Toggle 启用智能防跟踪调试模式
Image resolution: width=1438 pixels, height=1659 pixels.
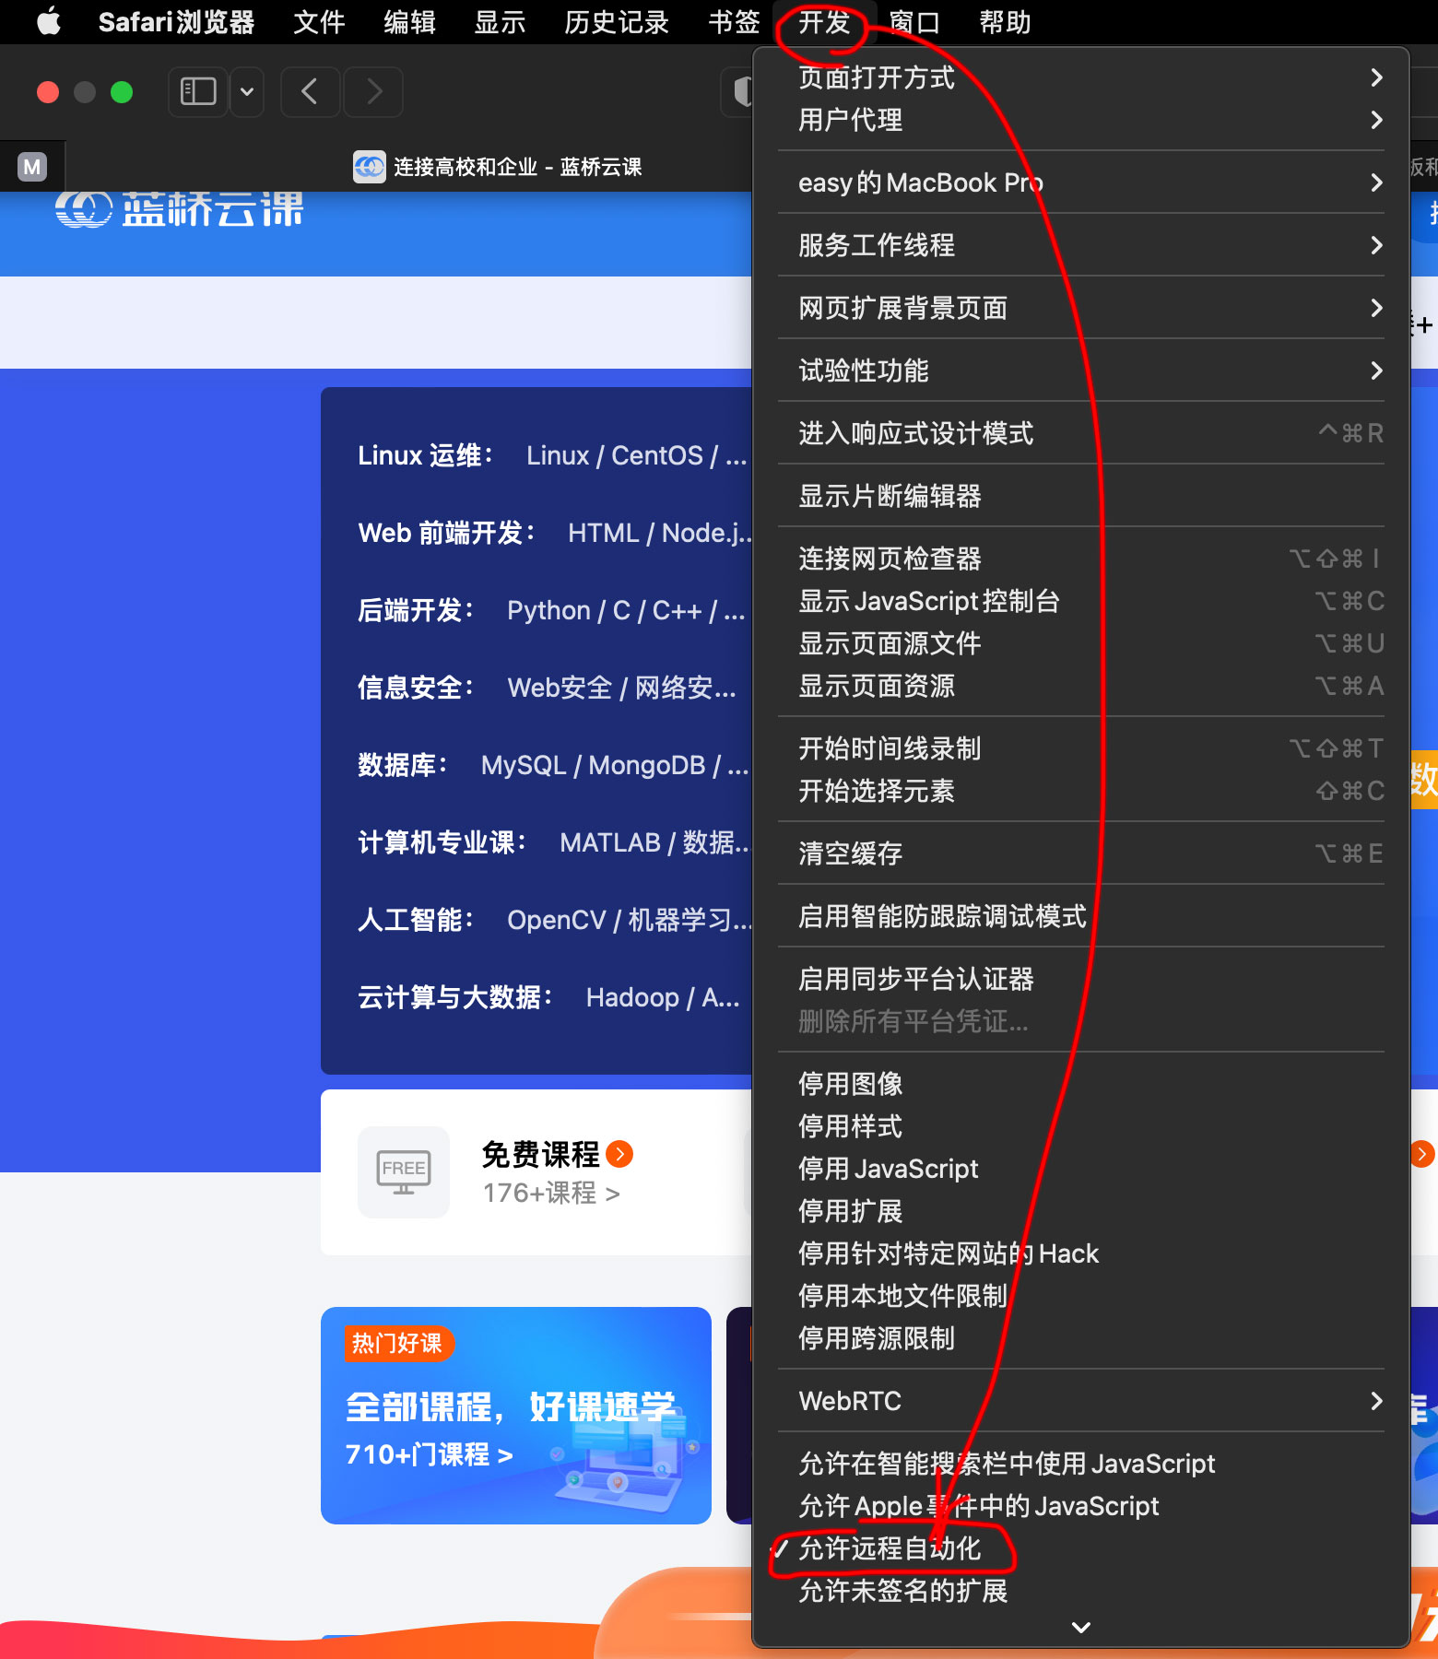[1081, 916]
